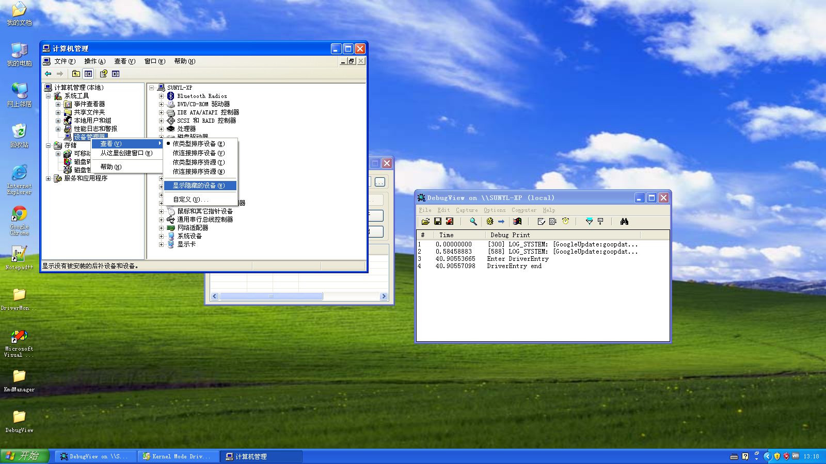Click the system tray clock showing 13:18
The image size is (826, 464).
[811, 456]
